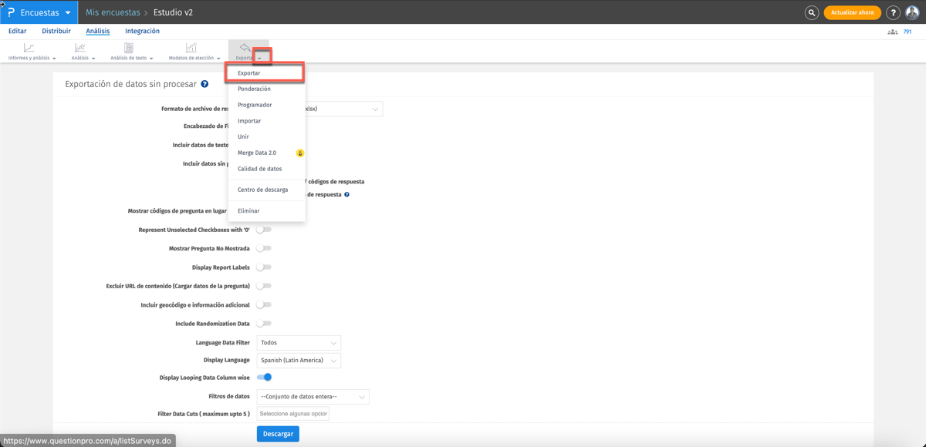Viewport: 926px width, 447px height.
Task: Collapse the Exportar toolbar dropdown arrow
Action: click(260, 59)
